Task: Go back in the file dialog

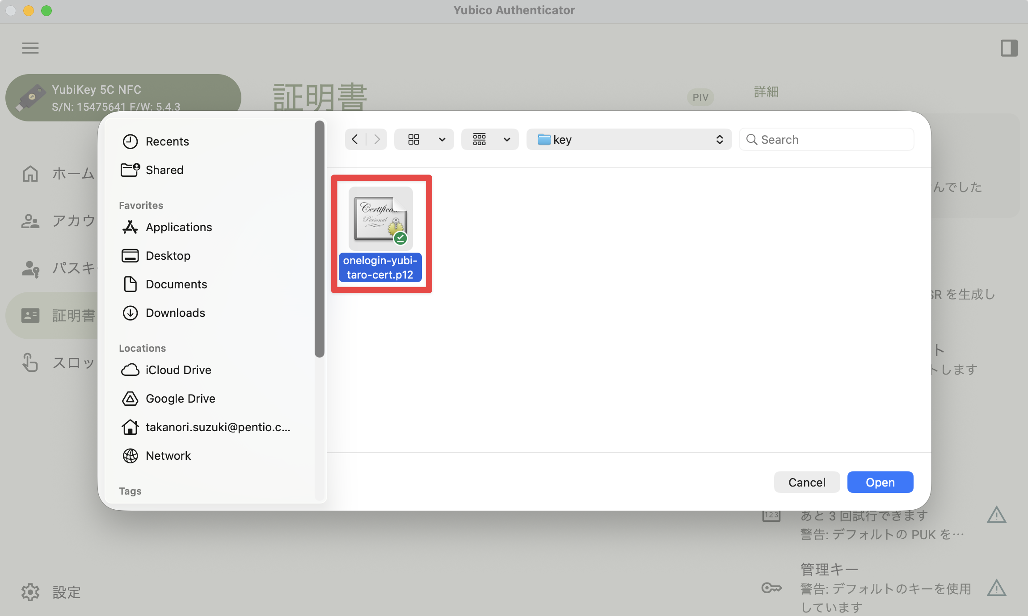Action: coord(355,139)
